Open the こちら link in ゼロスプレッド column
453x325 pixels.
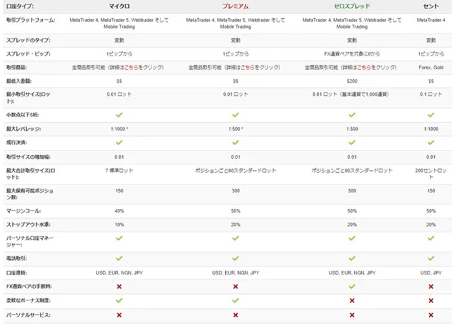pyautogui.click(x=364, y=67)
